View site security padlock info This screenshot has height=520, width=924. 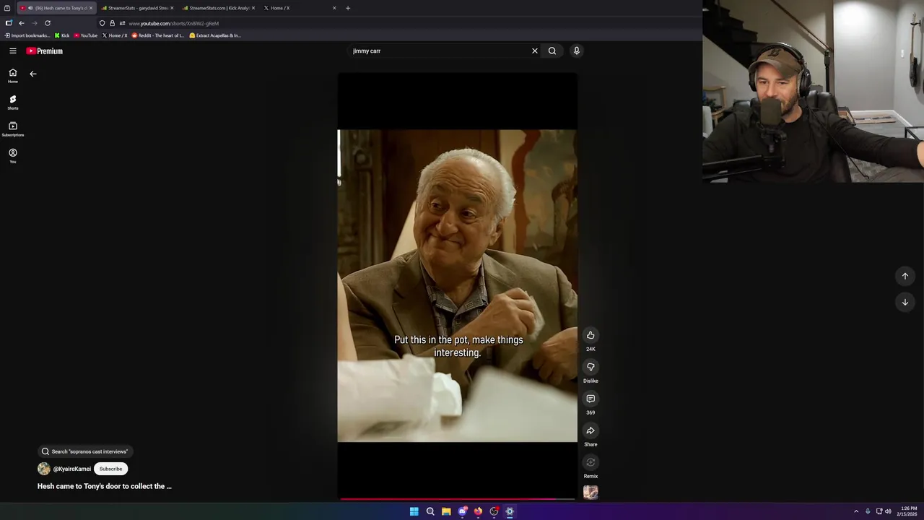tap(112, 23)
